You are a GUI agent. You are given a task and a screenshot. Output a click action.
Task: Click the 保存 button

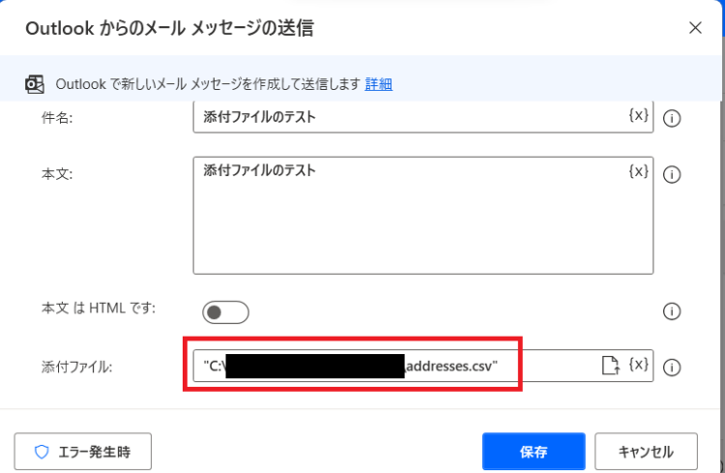(x=534, y=452)
